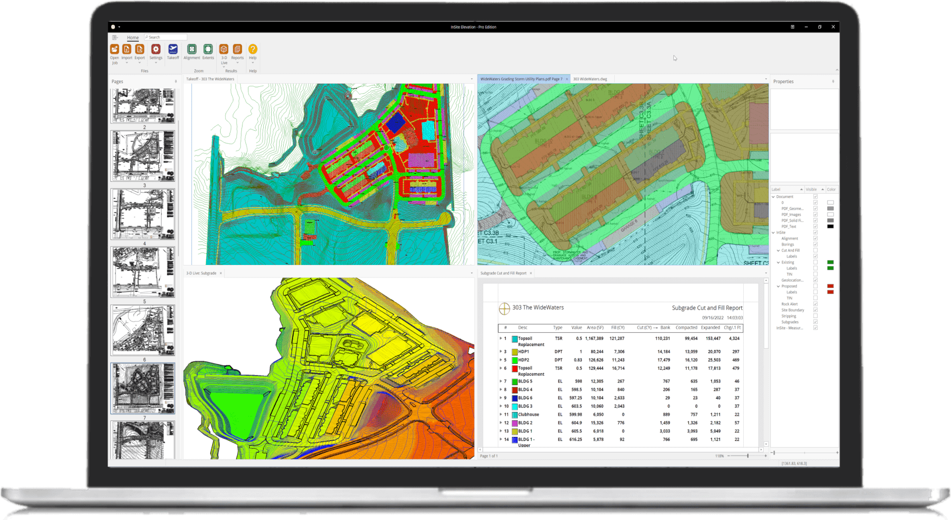The width and height of the screenshot is (952, 520).
Task: Switch to Takeoff - 303 The WideWaters tab
Action: [x=210, y=79]
